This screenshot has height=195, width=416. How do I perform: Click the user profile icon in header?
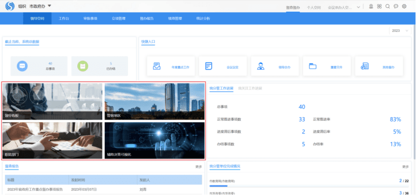pyautogui.click(x=371, y=6)
